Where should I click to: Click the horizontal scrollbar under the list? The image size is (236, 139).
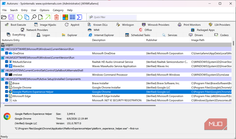tap(80, 106)
